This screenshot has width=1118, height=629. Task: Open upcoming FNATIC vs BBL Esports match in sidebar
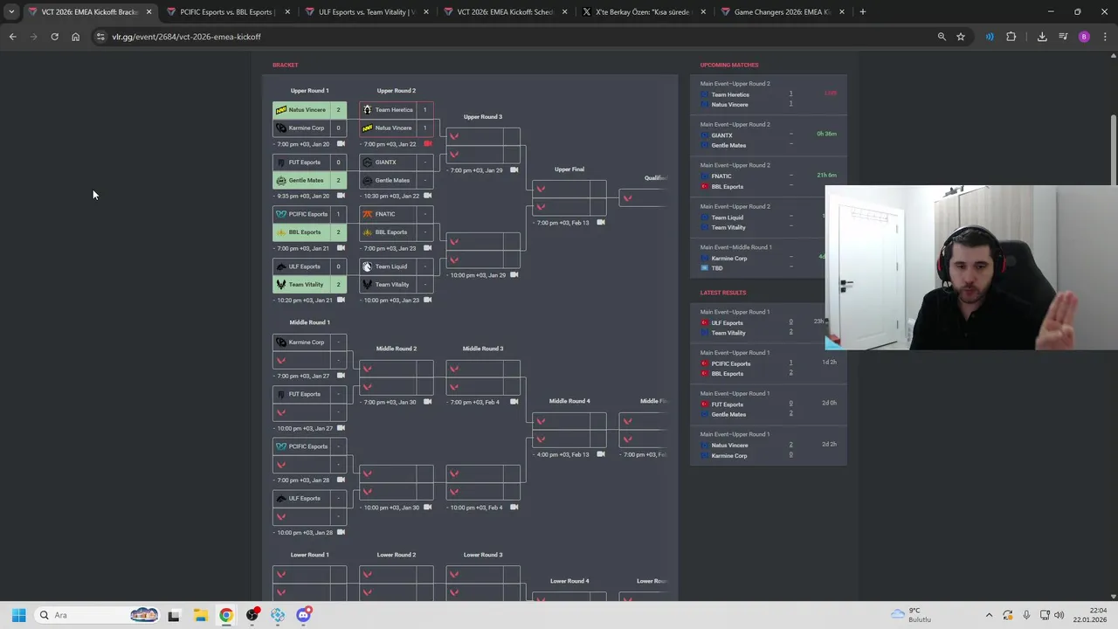click(x=769, y=176)
